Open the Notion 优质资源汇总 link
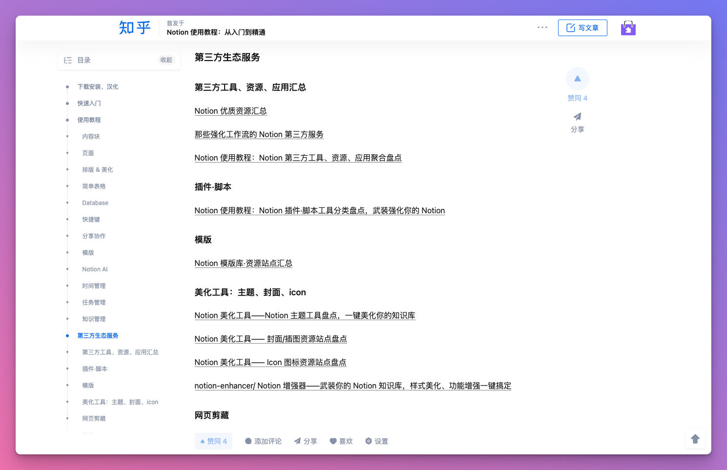The image size is (727, 470). tap(230, 111)
